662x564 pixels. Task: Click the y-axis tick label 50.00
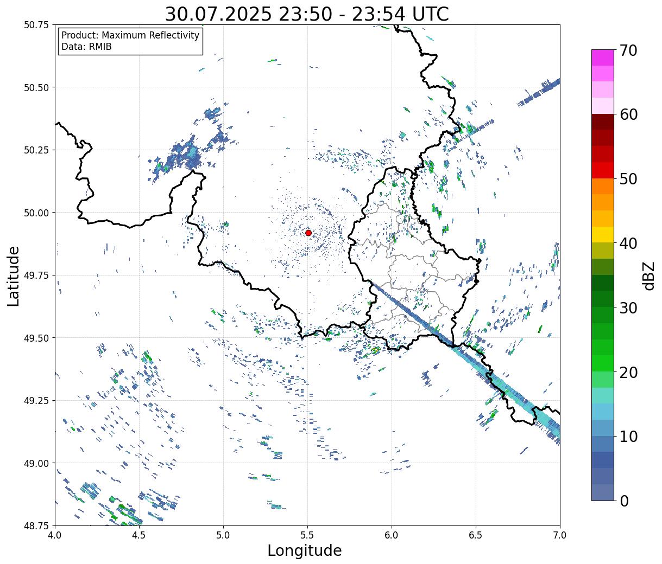37,213
